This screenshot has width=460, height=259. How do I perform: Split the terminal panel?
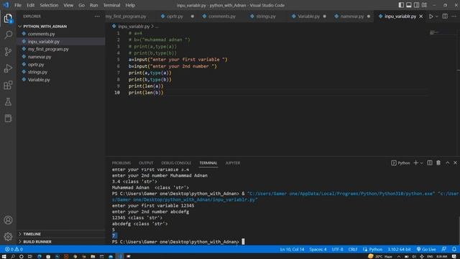pyautogui.click(x=430, y=163)
